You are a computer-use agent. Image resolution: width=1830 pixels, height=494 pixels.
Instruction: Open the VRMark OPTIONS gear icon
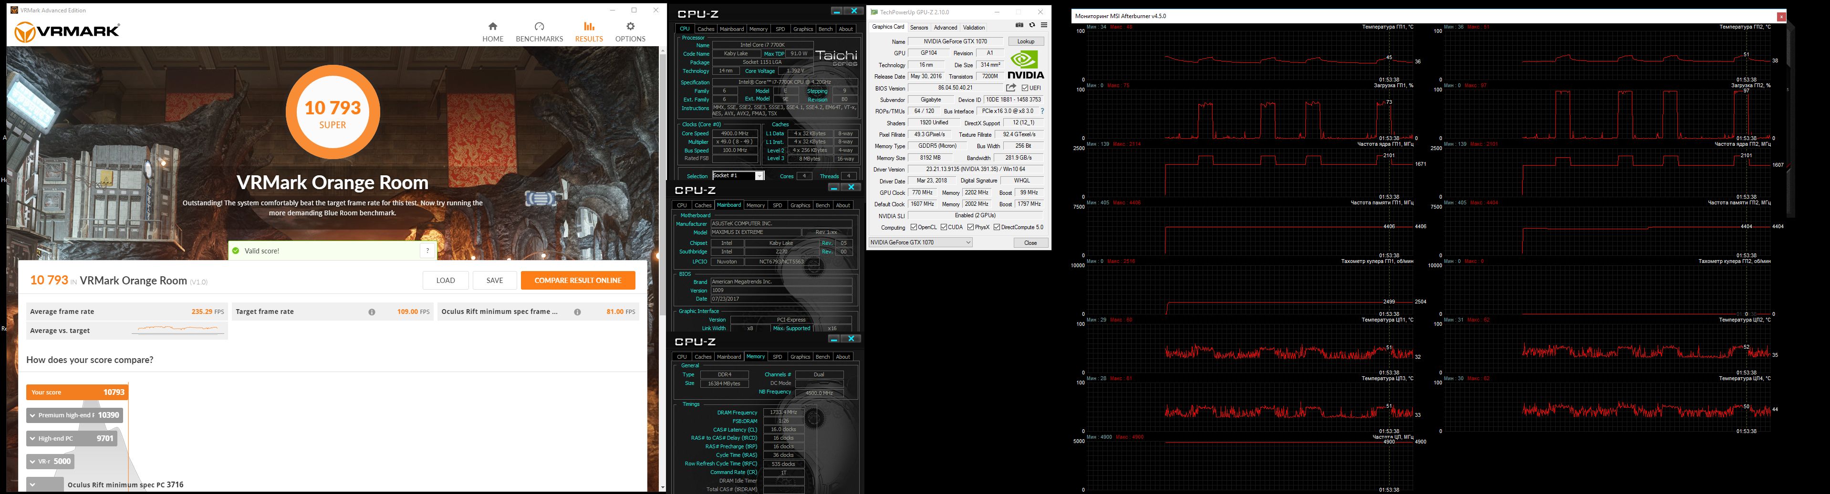[x=630, y=26]
